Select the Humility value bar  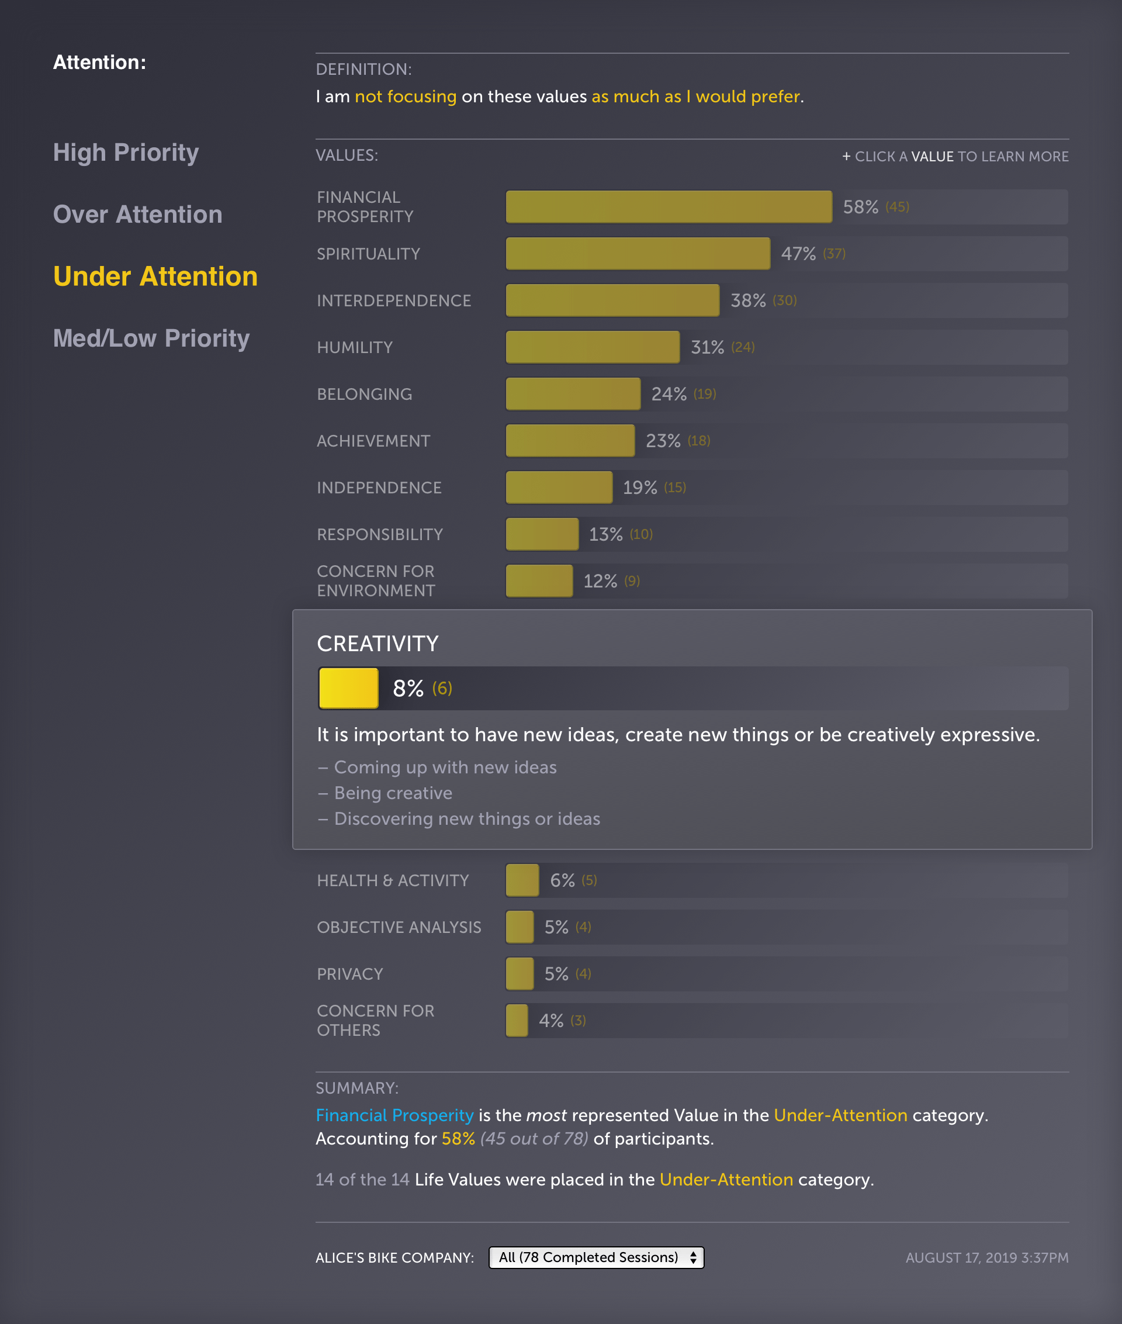[591, 347]
